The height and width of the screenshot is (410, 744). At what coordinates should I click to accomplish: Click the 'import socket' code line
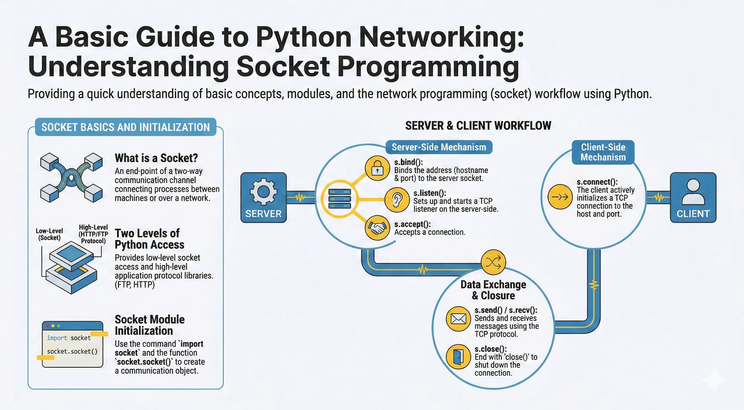click(69, 338)
